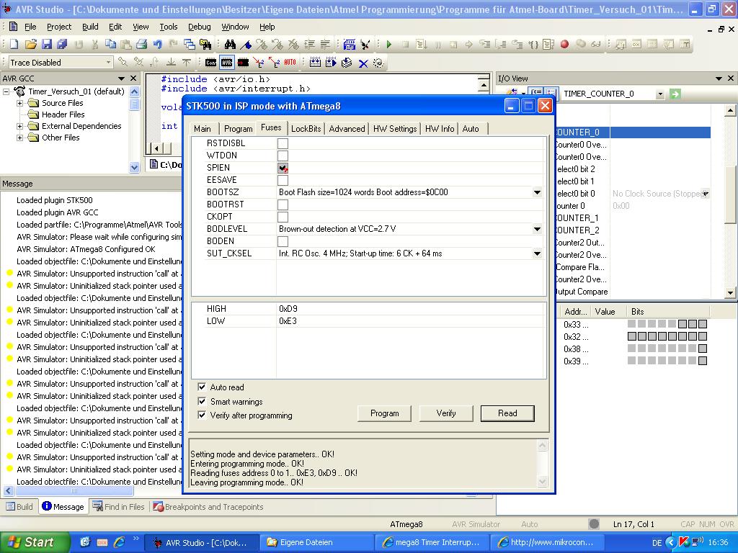This screenshot has width=738, height=553.
Task: Click the Con connect chip icon
Action: [x=211, y=63]
